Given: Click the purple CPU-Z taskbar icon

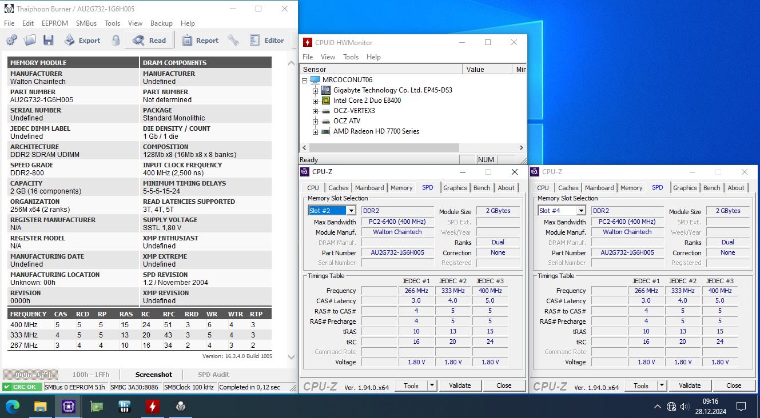Looking at the screenshot, I should tap(68, 407).
